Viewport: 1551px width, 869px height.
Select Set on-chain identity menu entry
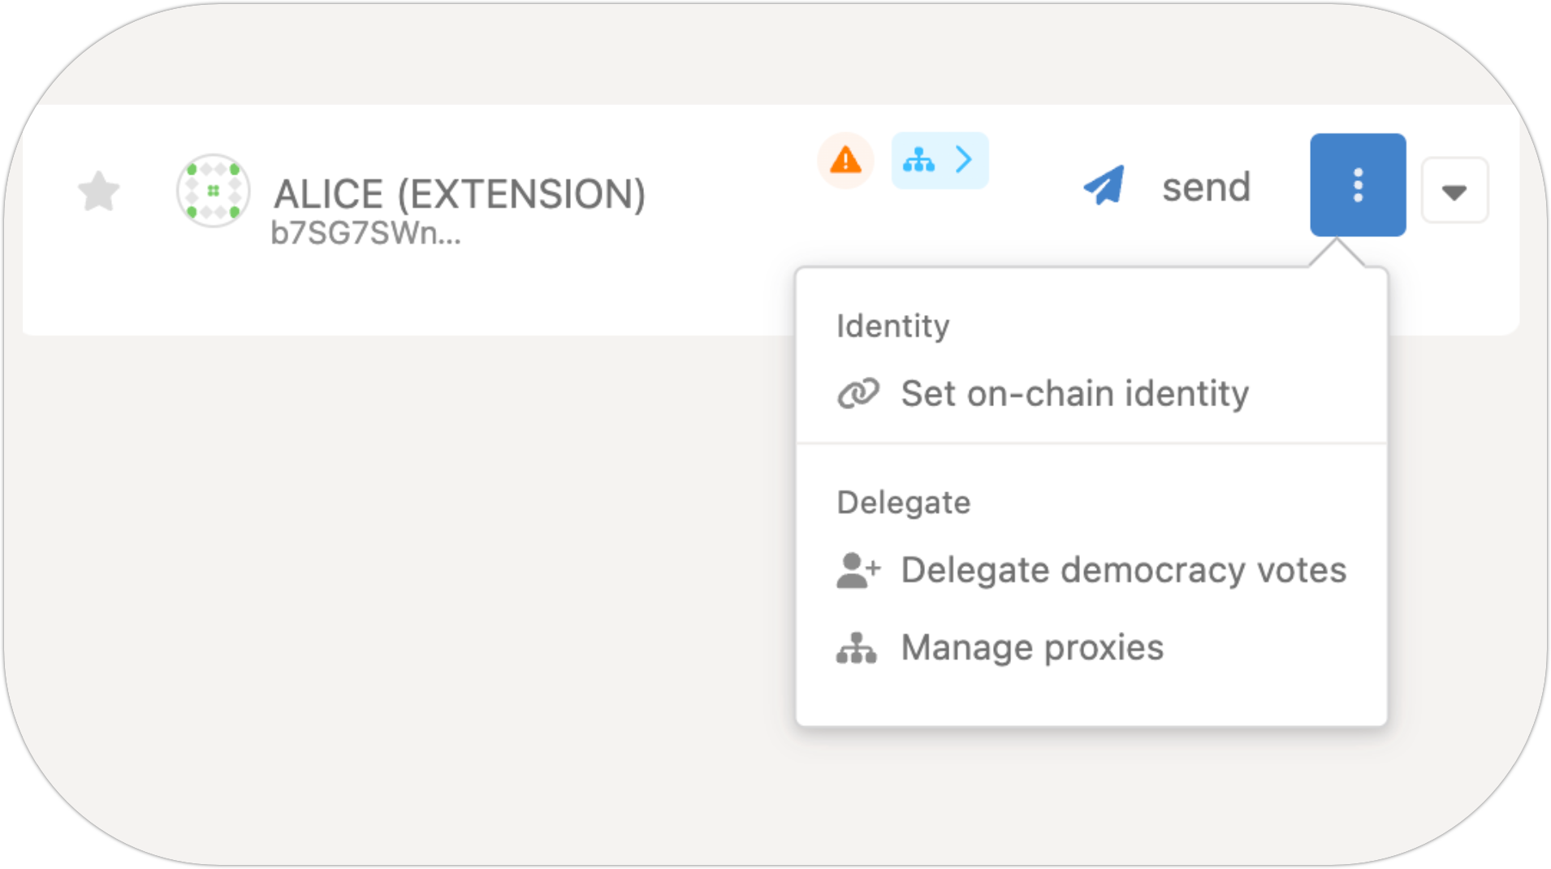tap(1074, 394)
